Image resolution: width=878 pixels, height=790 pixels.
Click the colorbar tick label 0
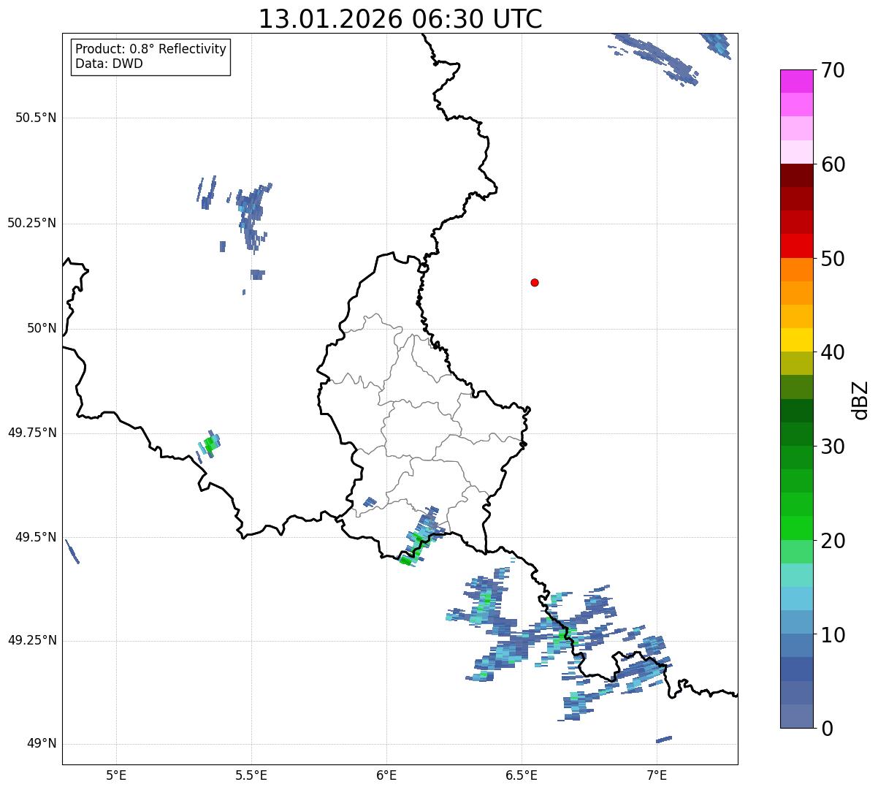pyautogui.click(x=827, y=729)
